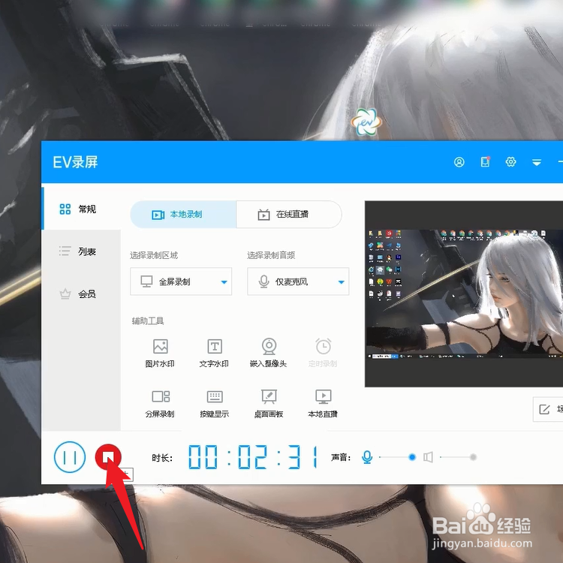Open 桌面画板 tool
This screenshot has height=563, width=563.
click(x=269, y=403)
